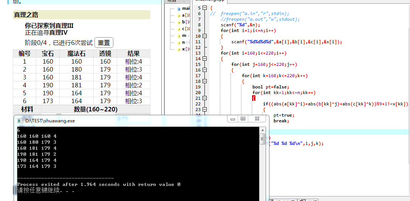Maximize the shuawang.exe console window

(243, 119)
